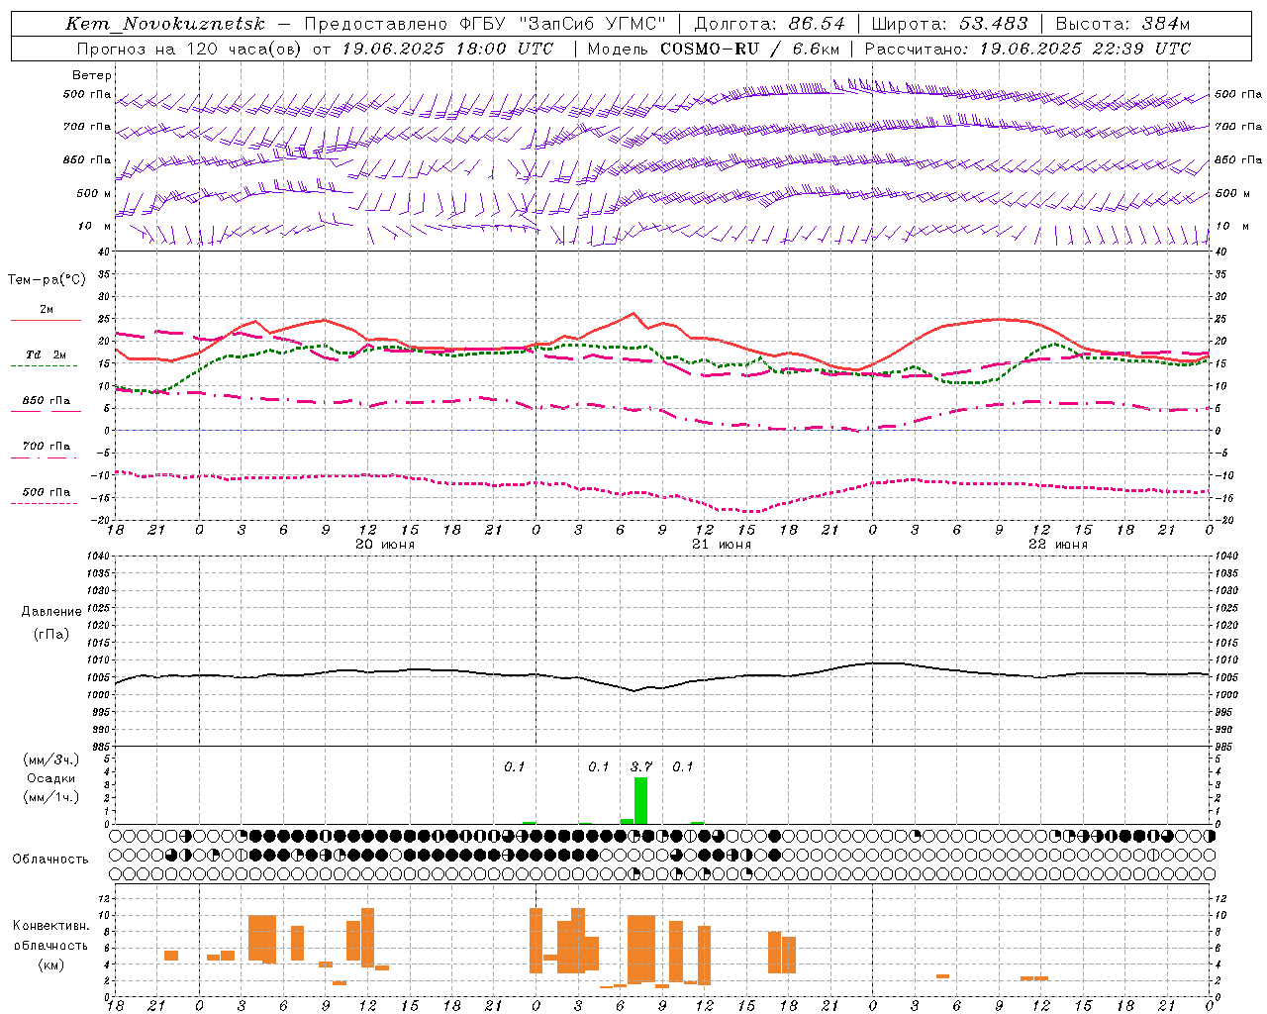The height and width of the screenshot is (1014, 1267).
Task: Click the 'Широта: 53.483' header field
Action: (x=949, y=25)
